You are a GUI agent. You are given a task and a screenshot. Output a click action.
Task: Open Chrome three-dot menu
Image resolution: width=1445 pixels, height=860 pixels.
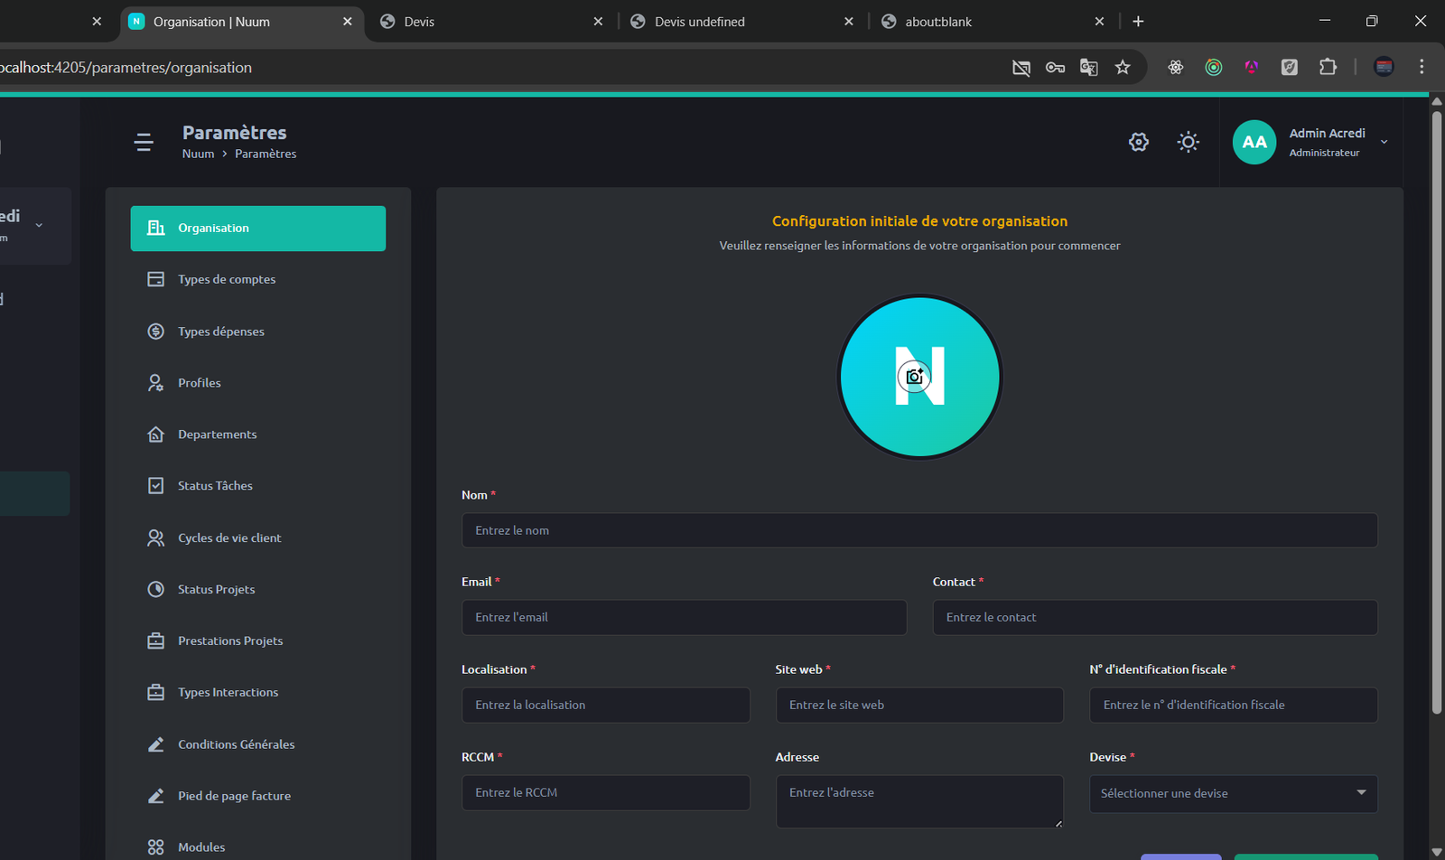coord(1422,67)
